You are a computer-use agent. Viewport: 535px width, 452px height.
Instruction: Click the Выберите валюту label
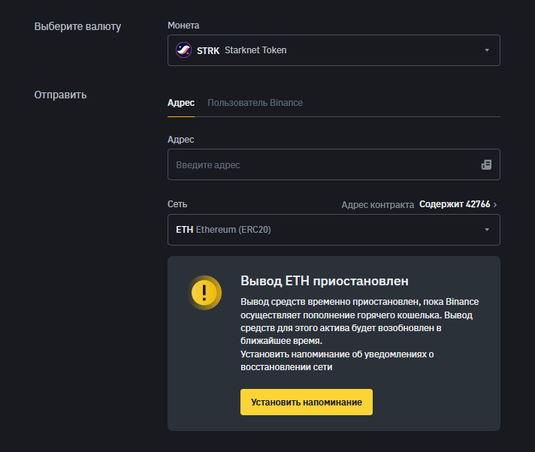click(77, 26)
